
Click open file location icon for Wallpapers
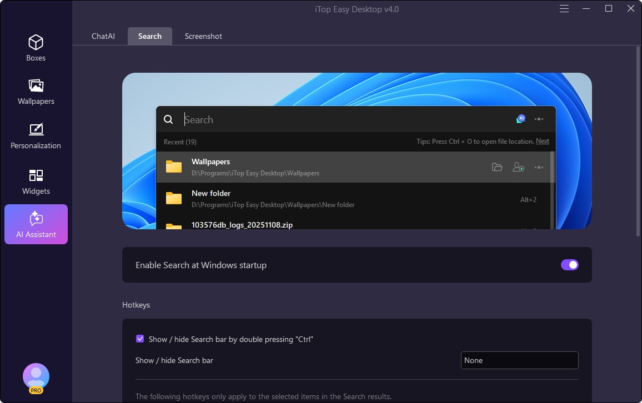pos(497,167)
